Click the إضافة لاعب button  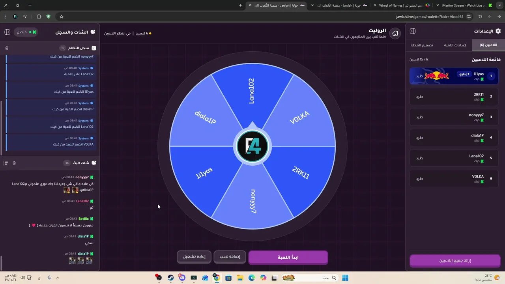tap(230, 257)
